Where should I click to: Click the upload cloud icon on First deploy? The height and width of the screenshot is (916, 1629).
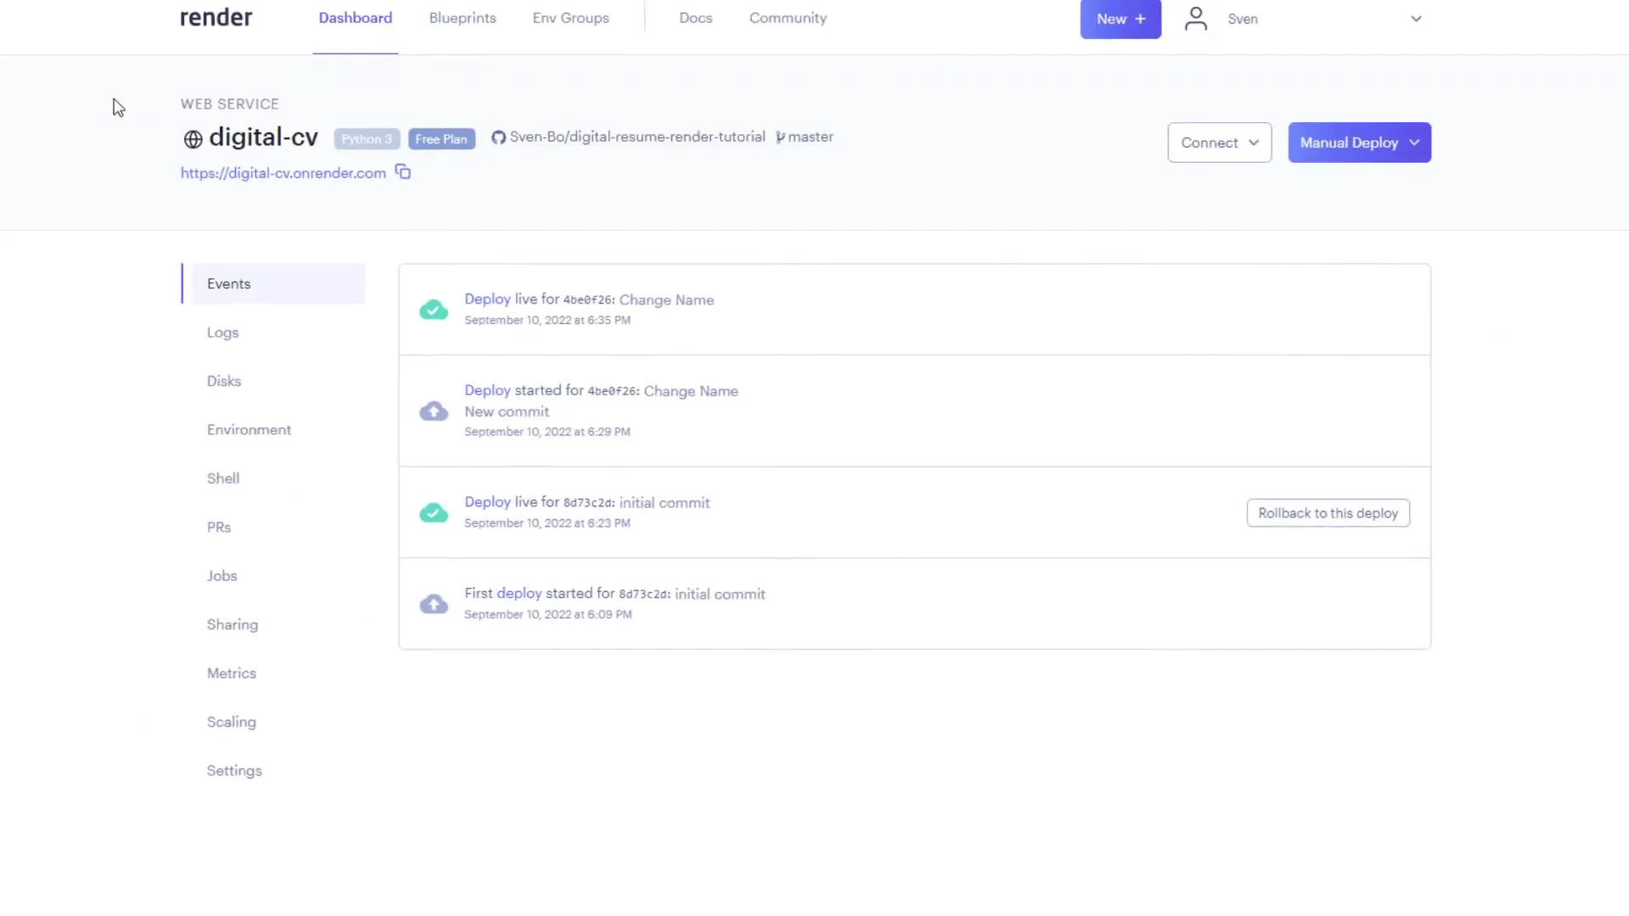(x=434, y=604)
